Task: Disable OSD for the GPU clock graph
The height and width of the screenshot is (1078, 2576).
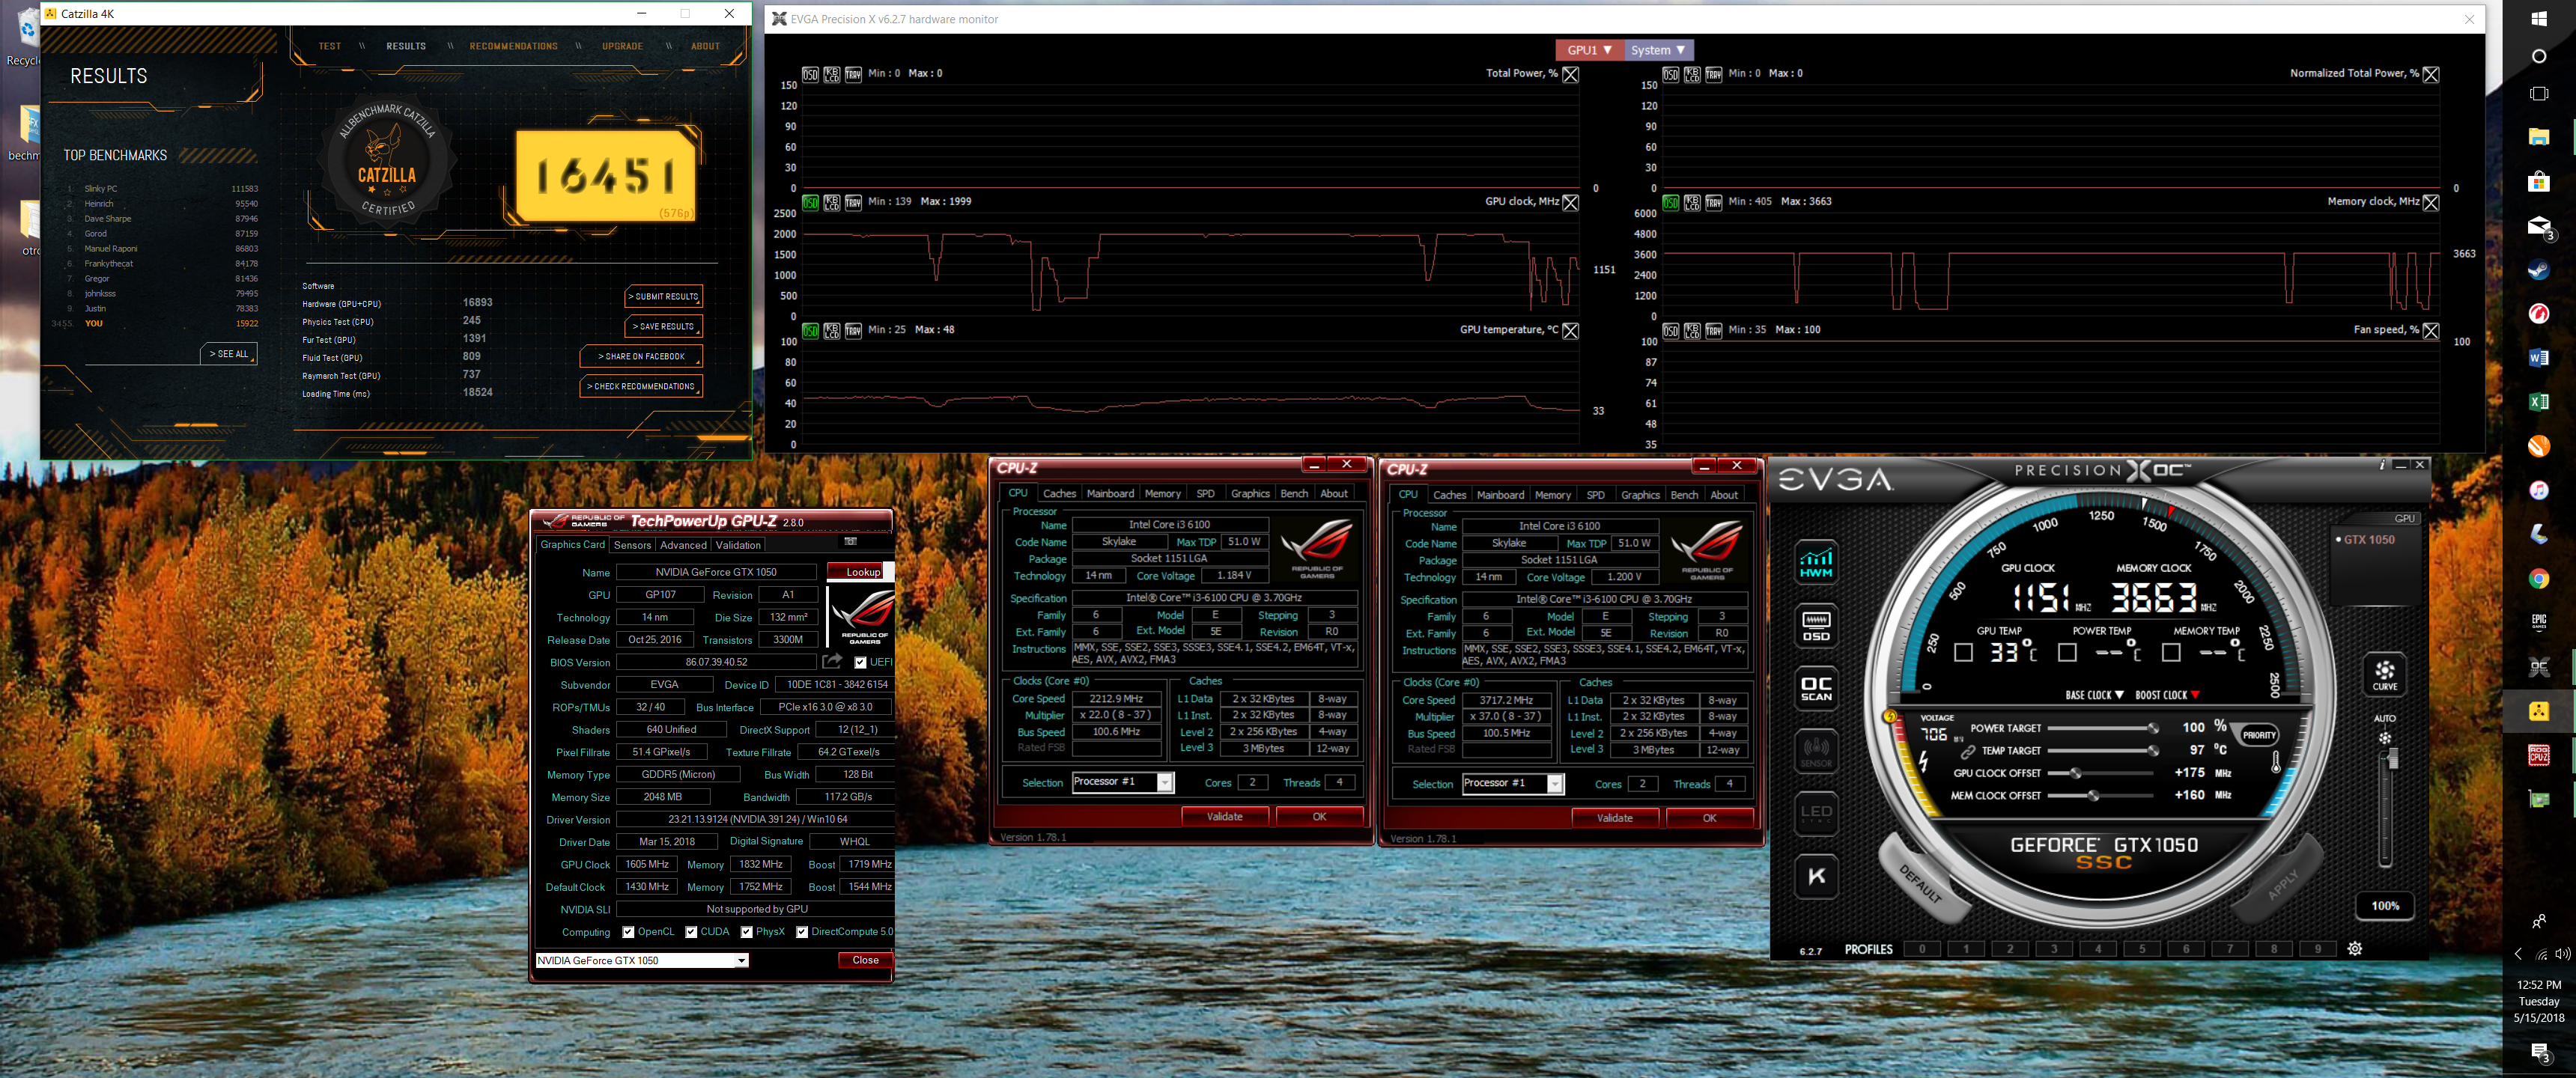Action: [810, 202]
